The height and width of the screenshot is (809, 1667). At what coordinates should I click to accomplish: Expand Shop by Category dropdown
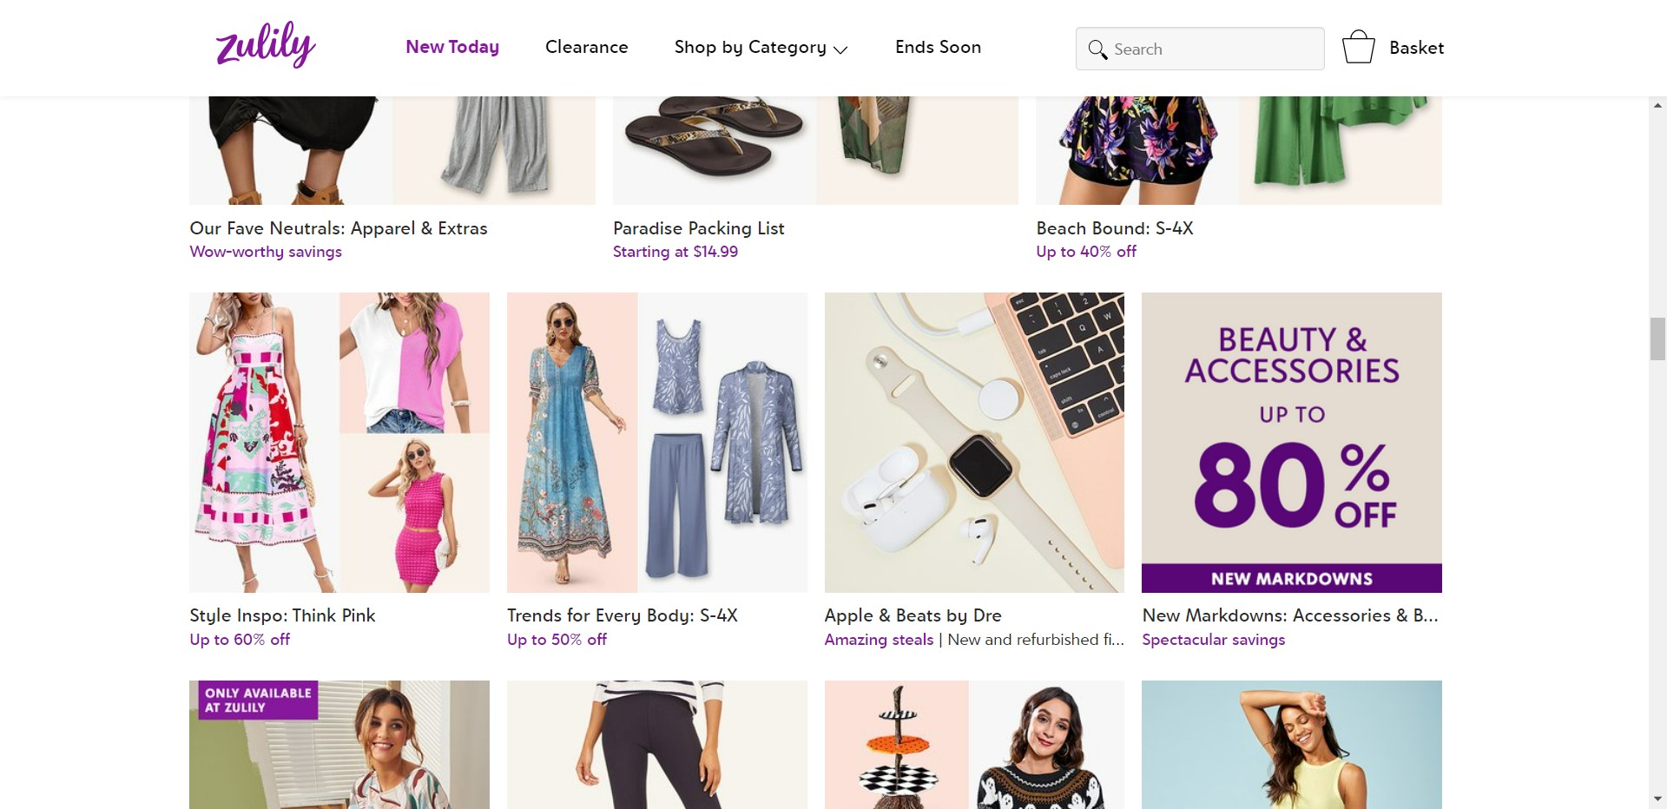click(761, 48)
